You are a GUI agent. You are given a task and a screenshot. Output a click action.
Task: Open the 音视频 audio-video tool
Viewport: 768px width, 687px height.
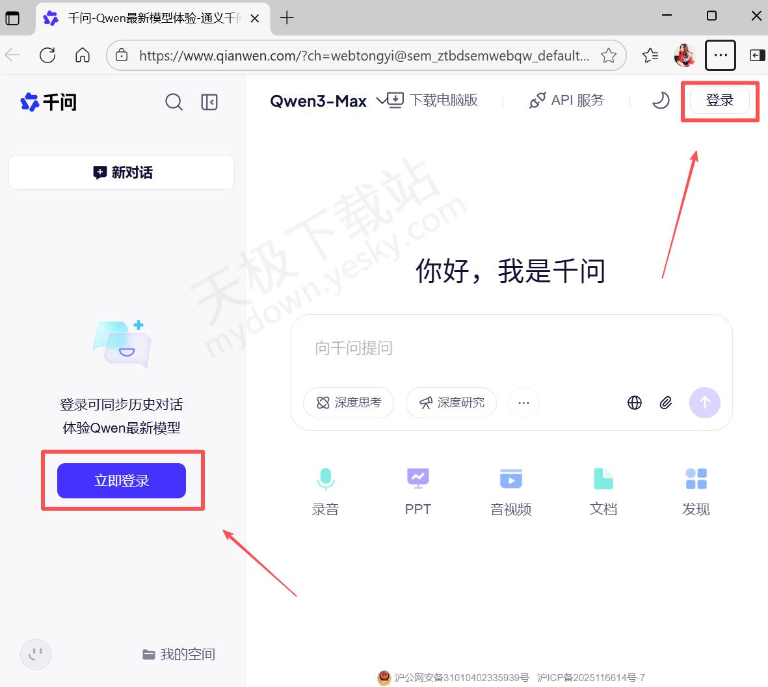(x=510, y=491)
